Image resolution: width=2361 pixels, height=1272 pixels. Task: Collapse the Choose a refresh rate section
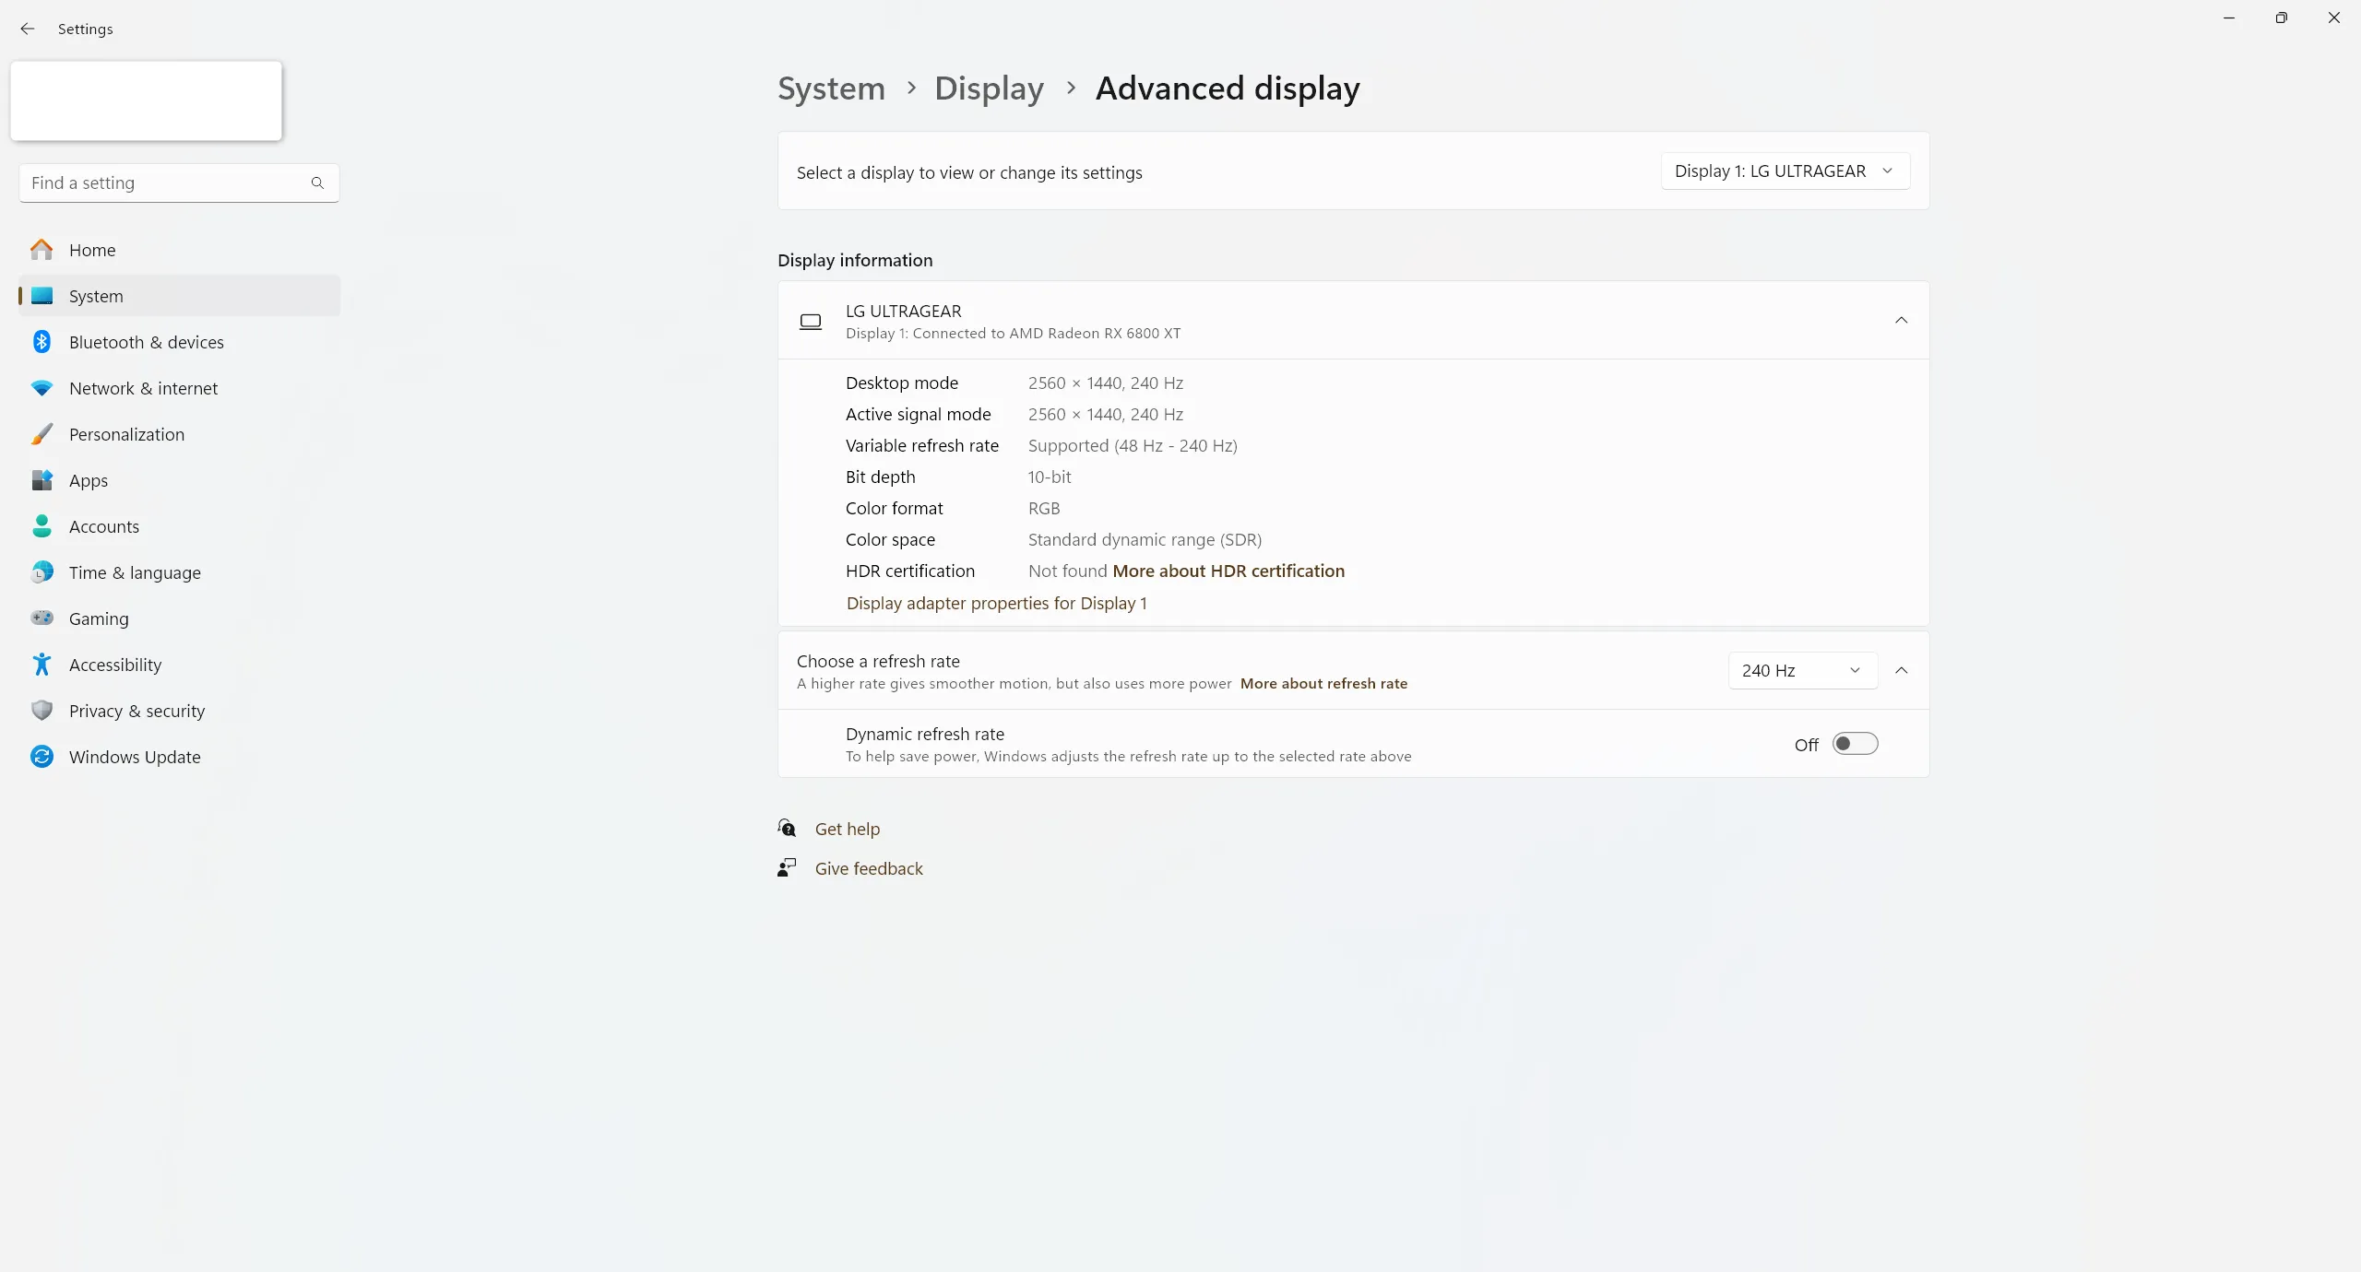click(x=1901, y=670)
